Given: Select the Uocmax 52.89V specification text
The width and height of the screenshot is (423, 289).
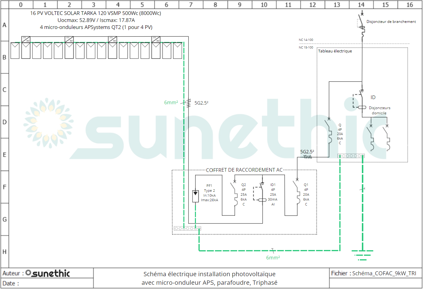Looking at the screenshot, I should [96, 20].
